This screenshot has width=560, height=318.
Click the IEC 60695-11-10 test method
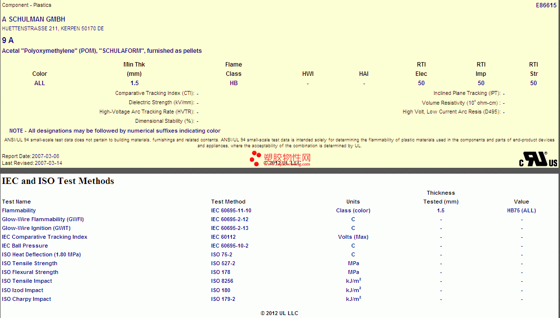pos(231,211)
